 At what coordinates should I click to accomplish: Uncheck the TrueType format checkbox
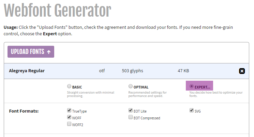coord(69,111)
